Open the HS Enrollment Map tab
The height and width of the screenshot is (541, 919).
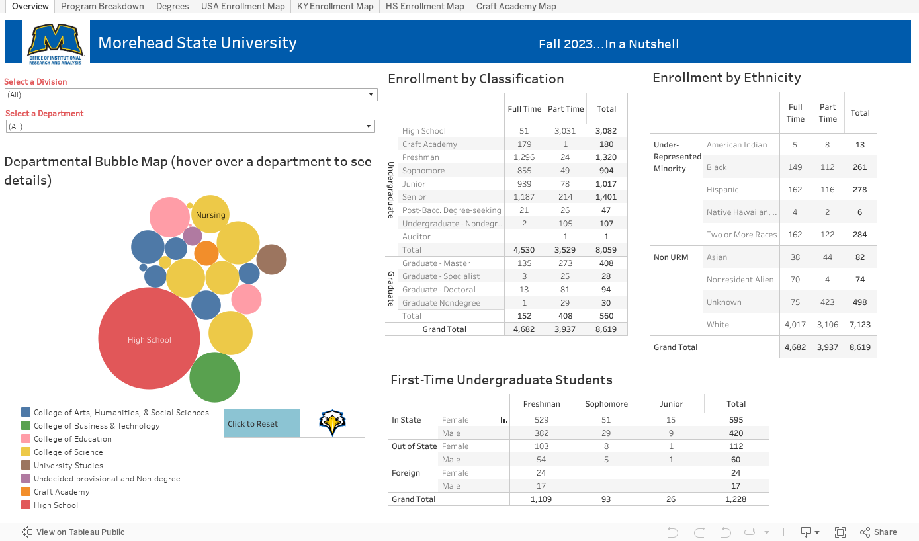425,6
